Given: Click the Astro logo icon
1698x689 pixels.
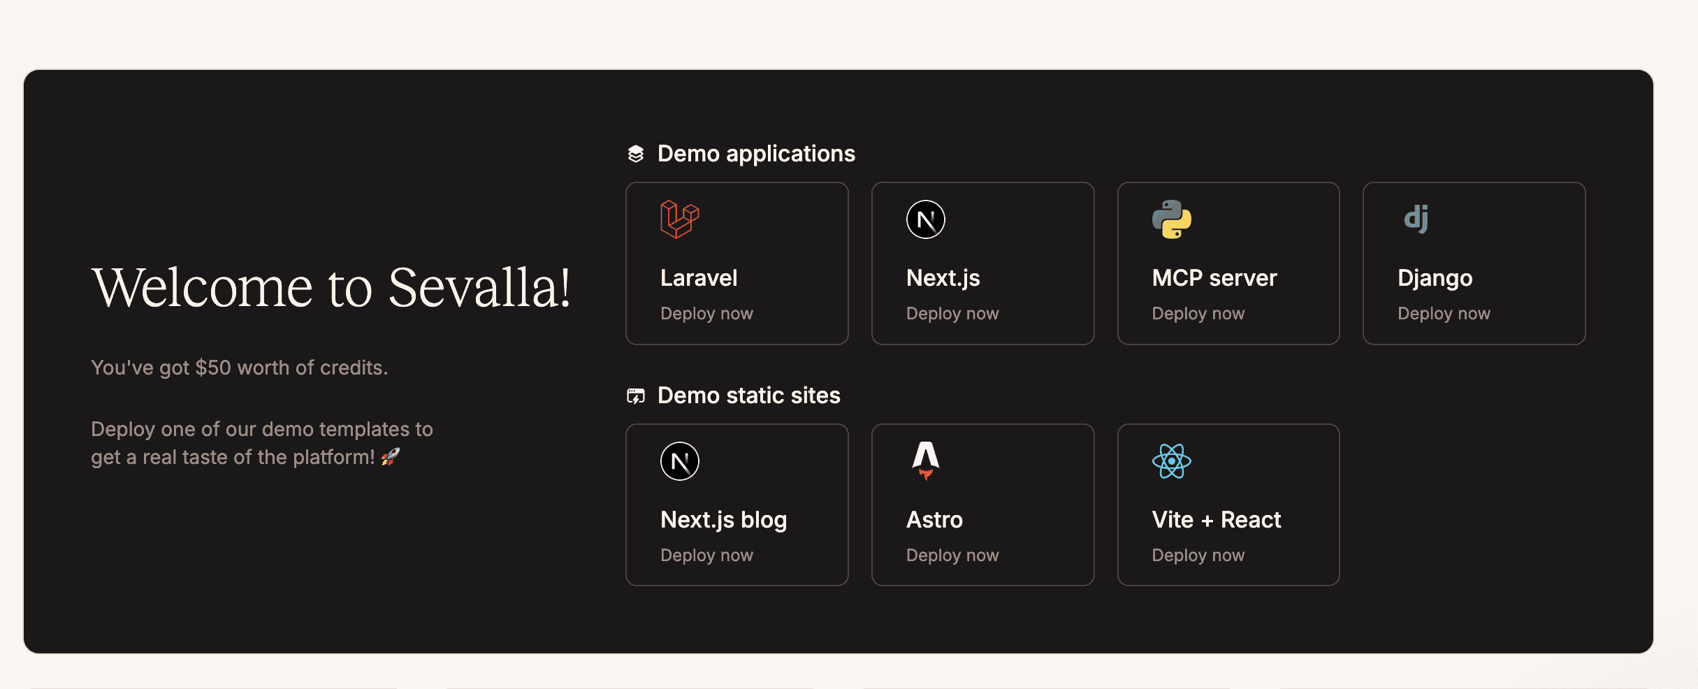Looking at the screenshot, I should pos(925,460).
